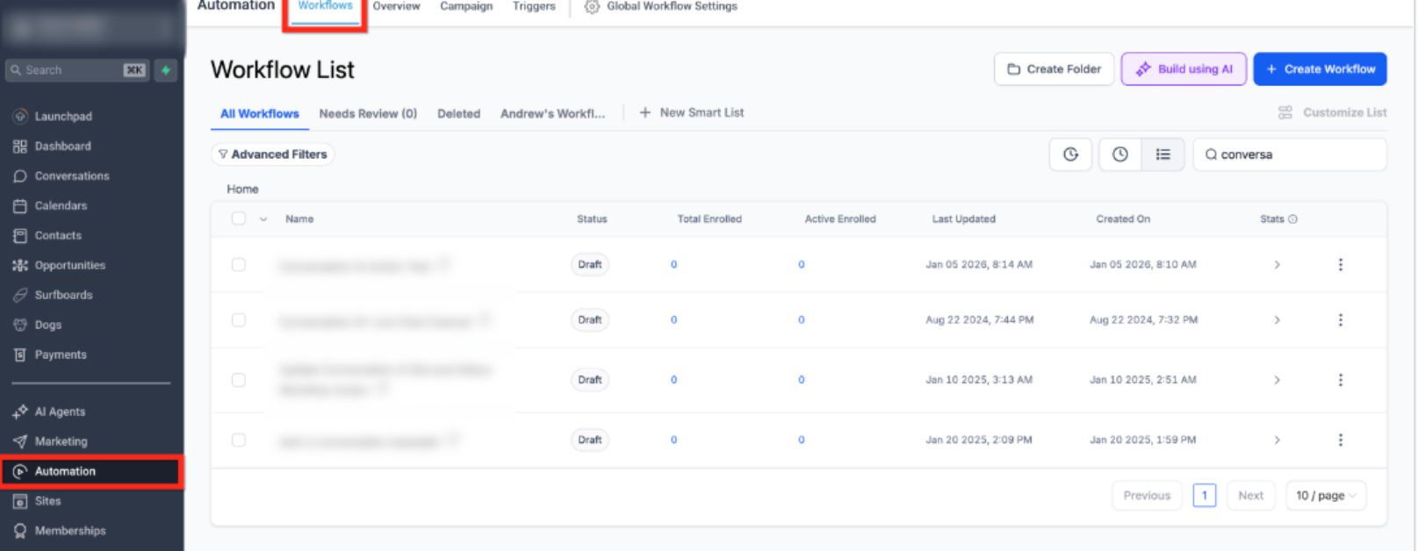Click the Home folder breadcrumb
The image size is (1418, 551).
coord(242,189)
